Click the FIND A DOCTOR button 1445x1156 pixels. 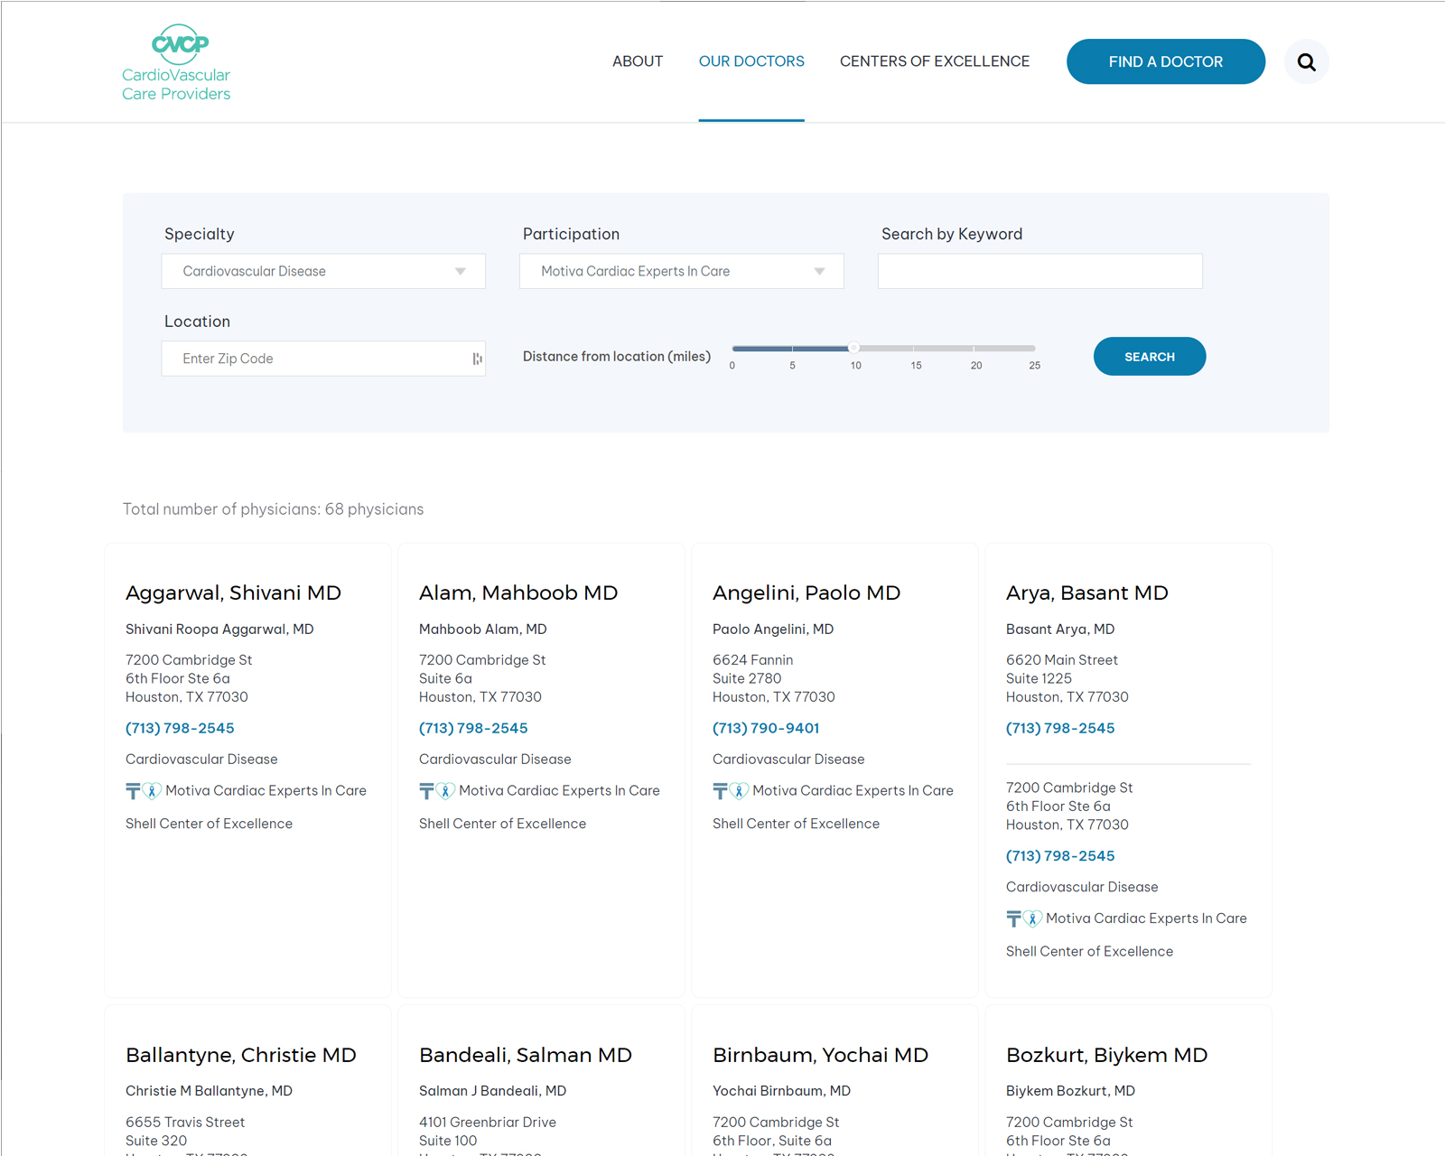point(1166,61)
